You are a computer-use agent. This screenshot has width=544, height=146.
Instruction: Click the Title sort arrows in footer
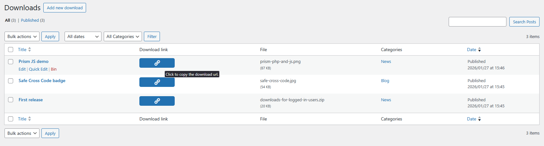click(30, 119)
